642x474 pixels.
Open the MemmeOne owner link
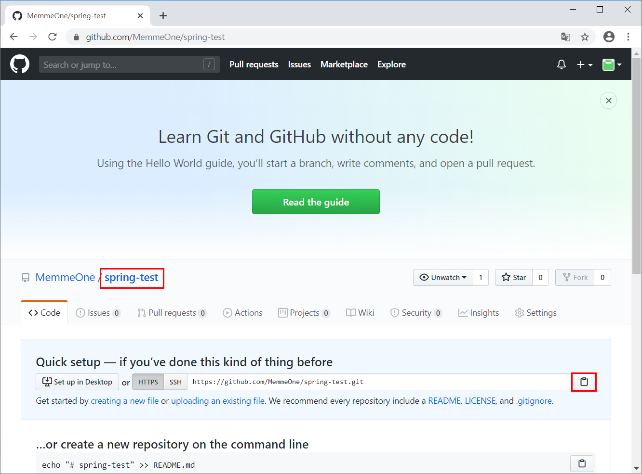(x=65, y=277)
